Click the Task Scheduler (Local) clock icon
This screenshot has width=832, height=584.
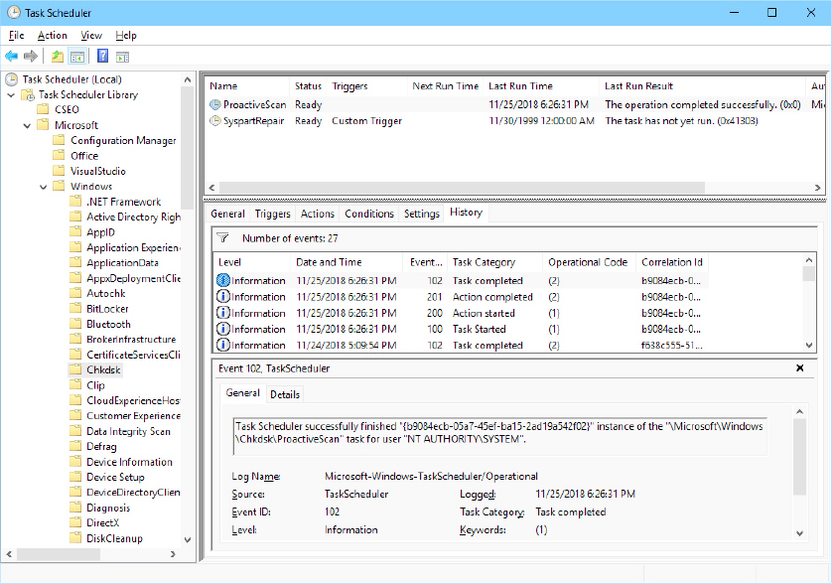[11, 79]
